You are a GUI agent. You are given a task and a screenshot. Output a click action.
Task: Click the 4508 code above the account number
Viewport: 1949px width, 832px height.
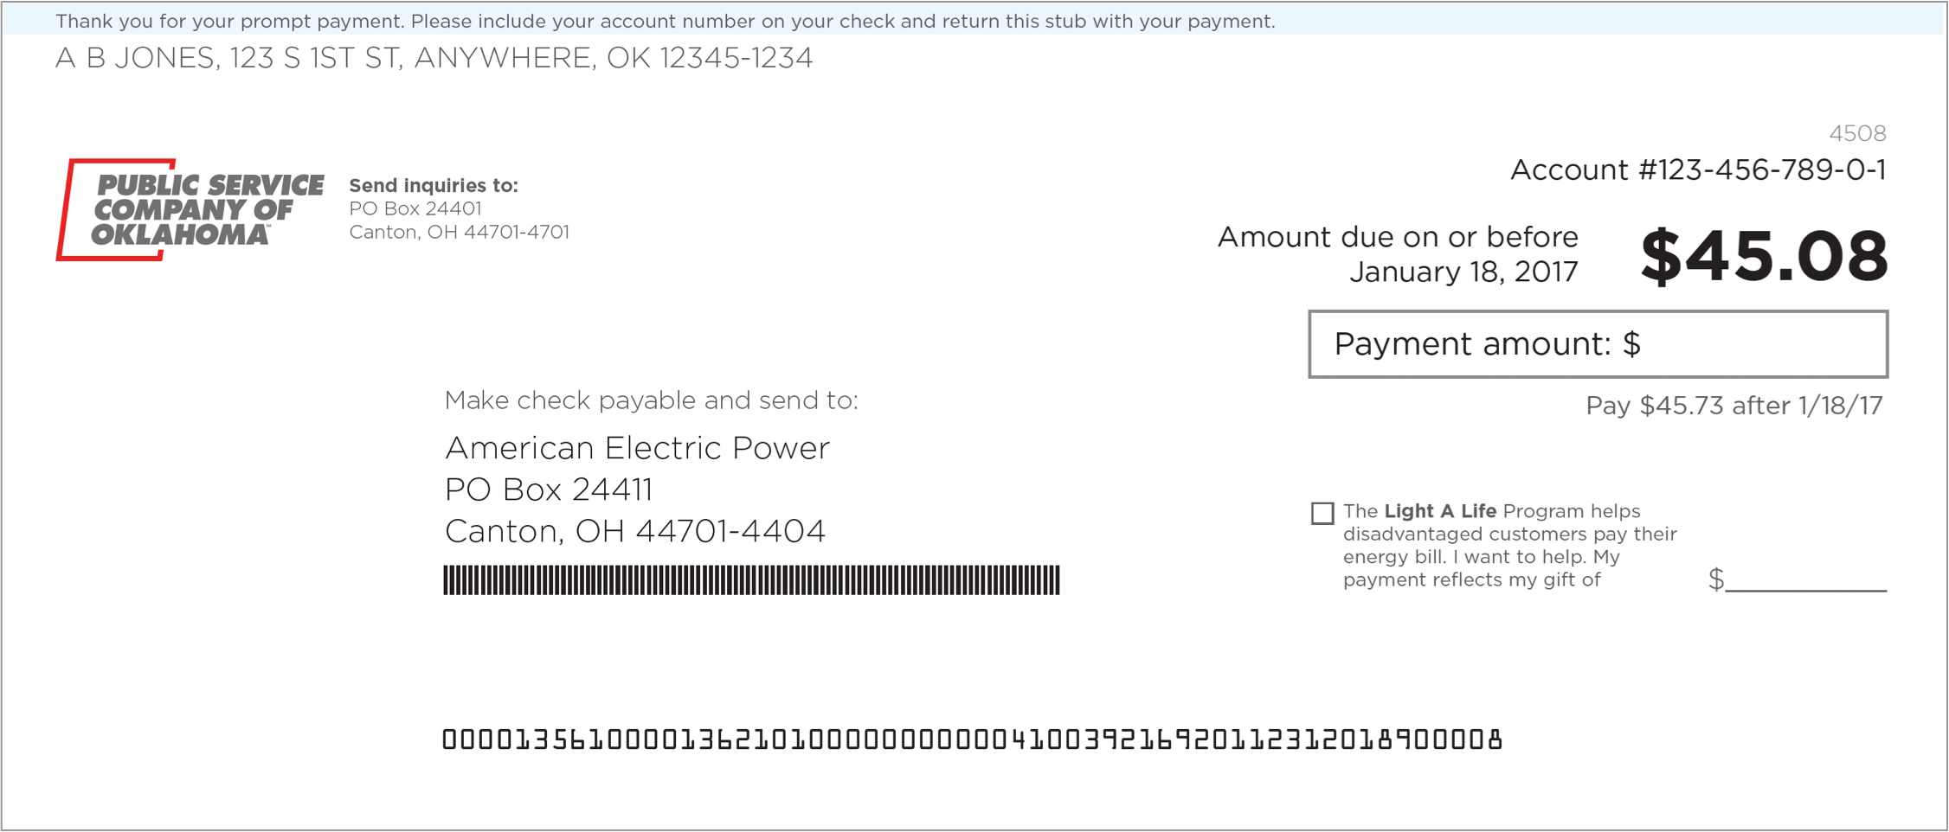click(x=1857, y=133)
